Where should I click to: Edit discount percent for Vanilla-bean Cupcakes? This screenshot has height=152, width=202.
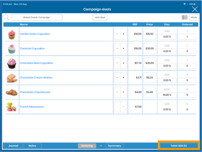pyautogui.click(x=167, y=37)
